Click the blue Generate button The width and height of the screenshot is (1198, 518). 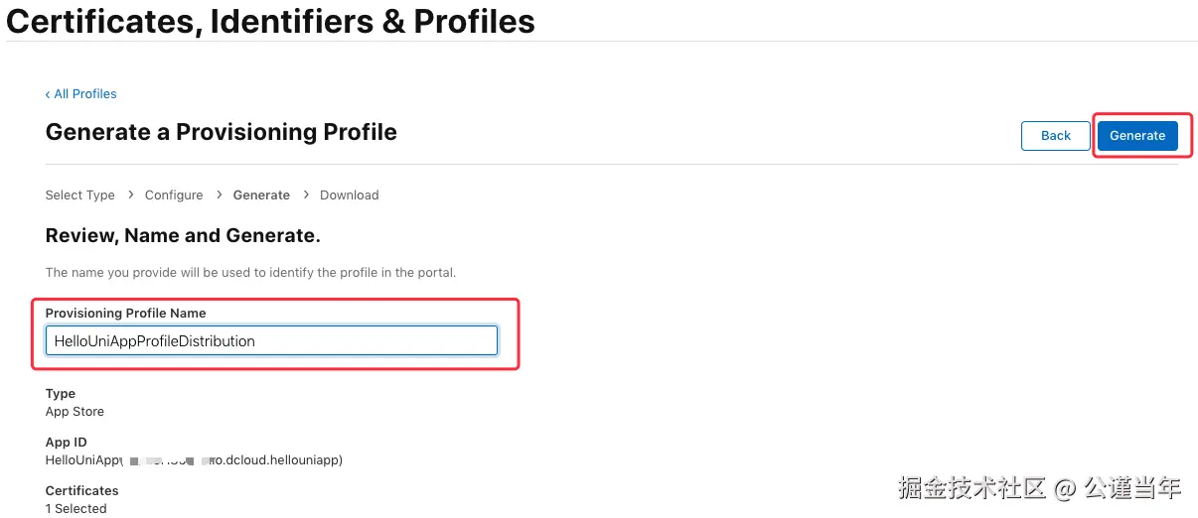(x=1137, y=136)
